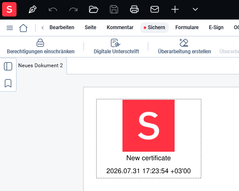This screenshot has width=239, height=191.
Task: Send document by email envelope icon
Action: click(155, 9)
